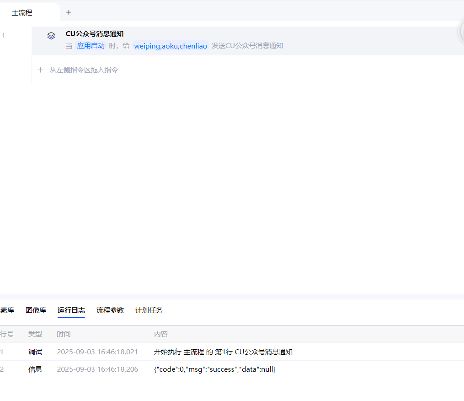
Task: Select the JSON success message log entry
Action: pyautogui.click(x=214, y=369)
